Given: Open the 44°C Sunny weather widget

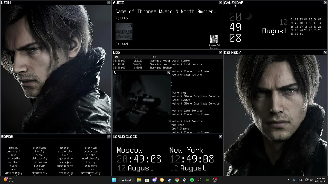Looking at the screenshot, I should [9, 180].
